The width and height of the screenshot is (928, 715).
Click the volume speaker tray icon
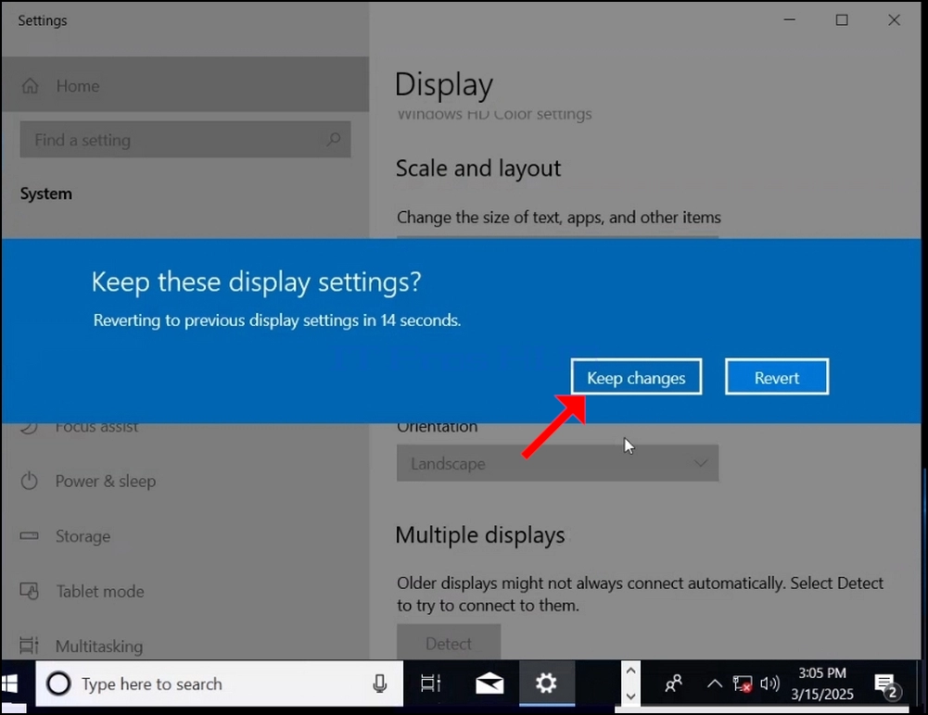click(769, 684)
